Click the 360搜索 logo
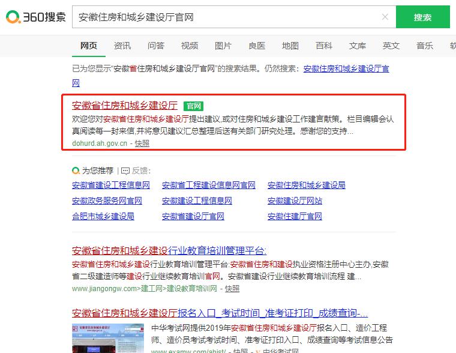 pos(35,17)
